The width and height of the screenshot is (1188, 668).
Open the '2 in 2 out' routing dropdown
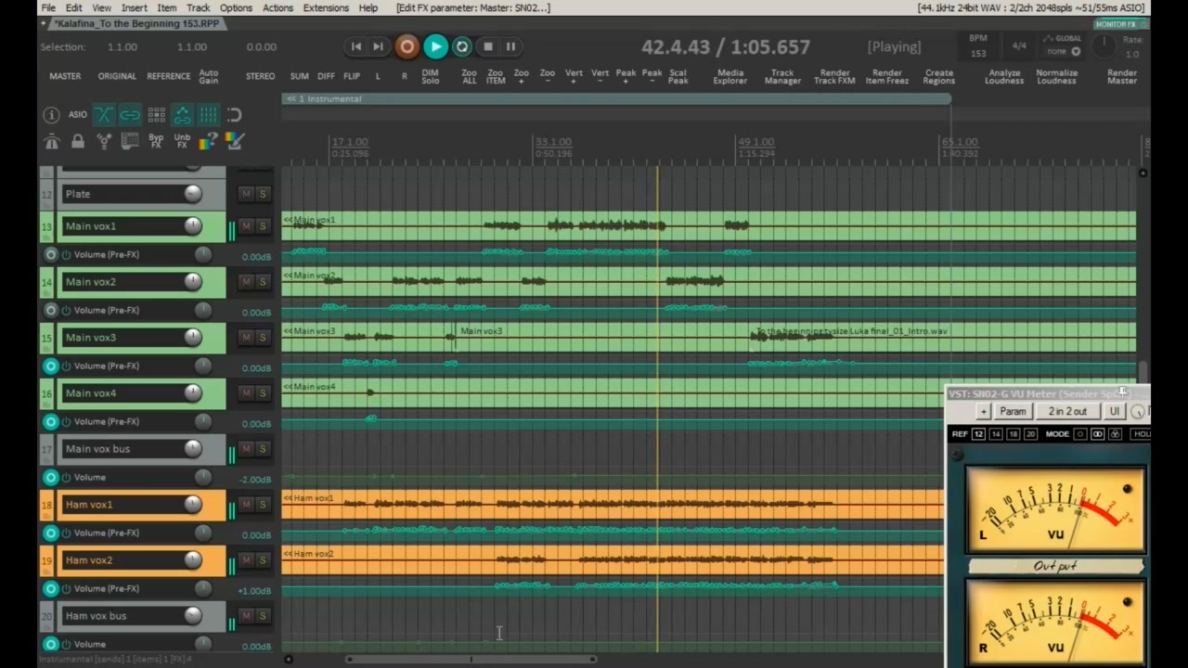click(1067, 411)
